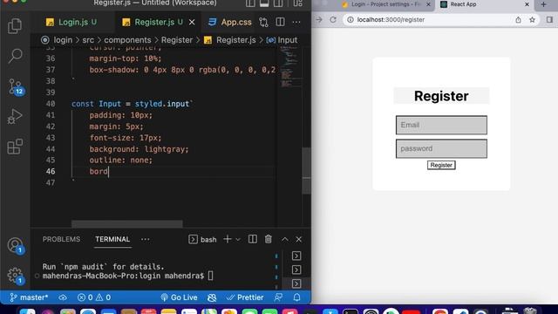Split the editor to the right
Viewport: 558px width, 314px height.
pyautogui.click(x=280, y=22)
